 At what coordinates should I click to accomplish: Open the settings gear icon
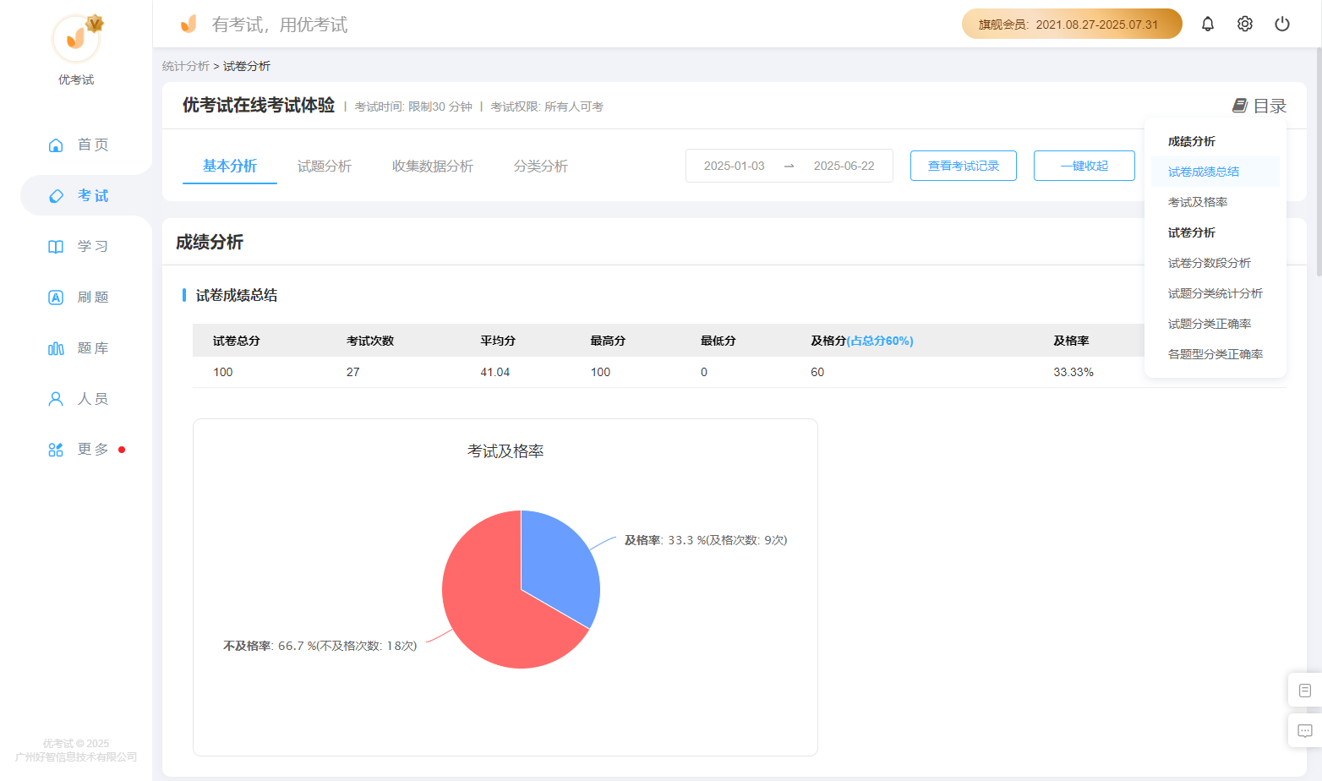1245,24
